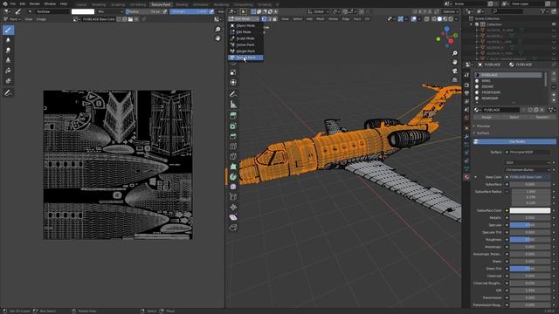Click the 3D viewport zoom magnifier icon
The image size is (559, 314).
(x=454, y=53)
